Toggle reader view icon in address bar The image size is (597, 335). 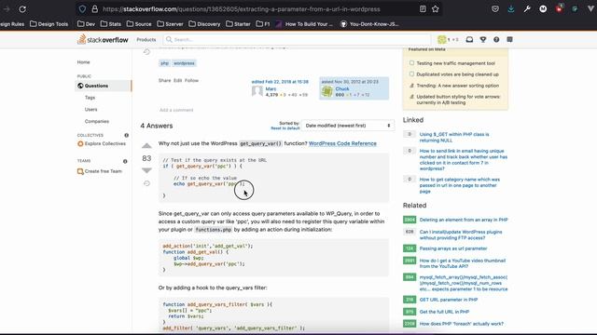pyautogui.click(x=423, y=8)
